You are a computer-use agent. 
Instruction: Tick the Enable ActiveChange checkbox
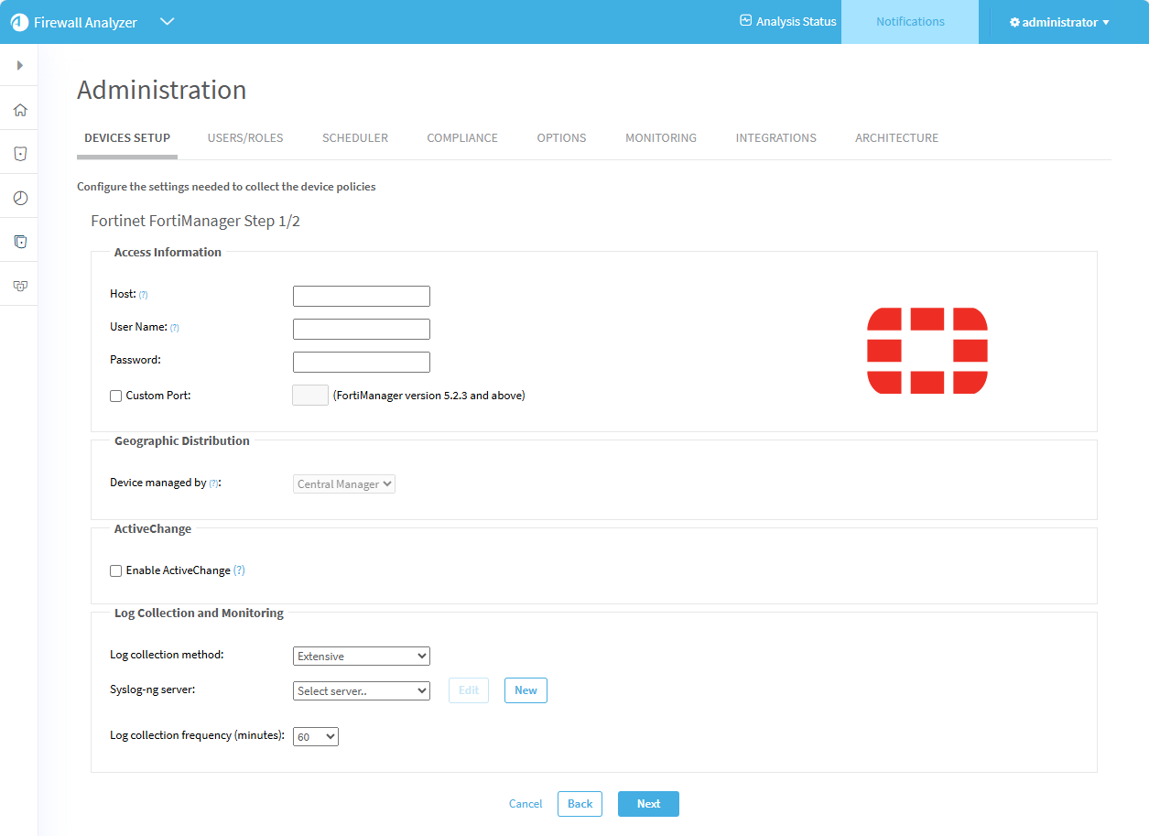[116, 571]
